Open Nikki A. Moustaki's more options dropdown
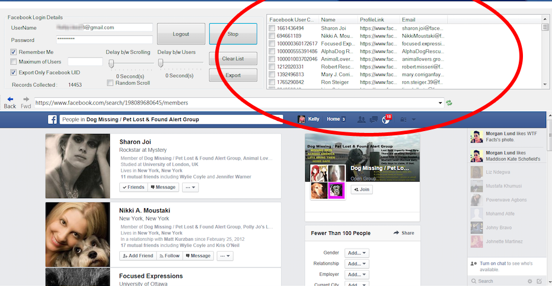The image size is (552, 286). [x=225, y=256]
